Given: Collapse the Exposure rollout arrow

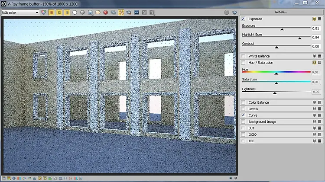Looking at the screenshot, I should (315, 19).
